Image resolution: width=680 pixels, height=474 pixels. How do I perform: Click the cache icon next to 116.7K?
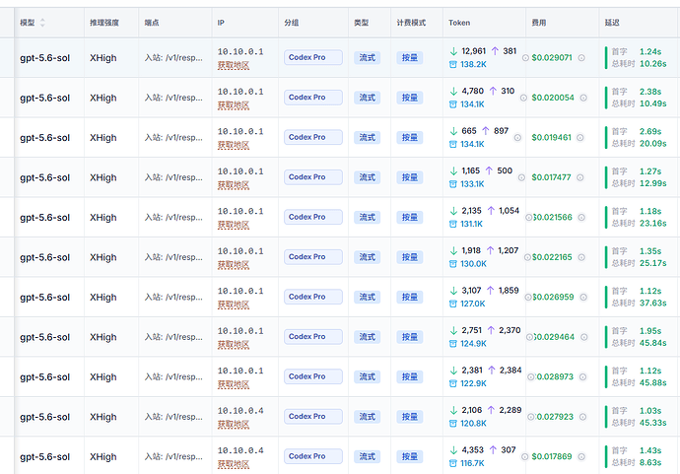click(452, 463)
